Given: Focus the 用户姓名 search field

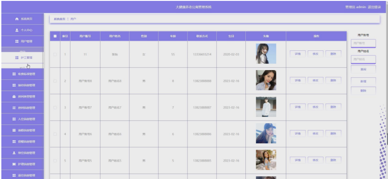Looking at the screenshot, I should click(363, 59).
